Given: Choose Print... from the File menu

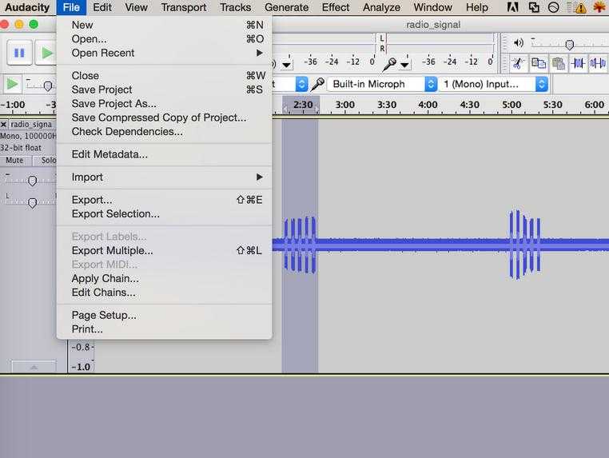Looking at the screenshot, I should click(165, 329).
